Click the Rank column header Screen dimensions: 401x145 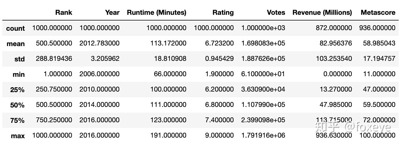(x=64, y=13)
